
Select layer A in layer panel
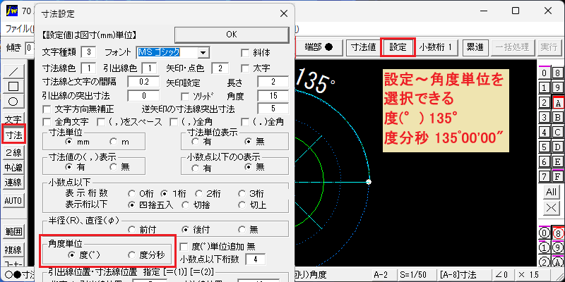[558, 103]
